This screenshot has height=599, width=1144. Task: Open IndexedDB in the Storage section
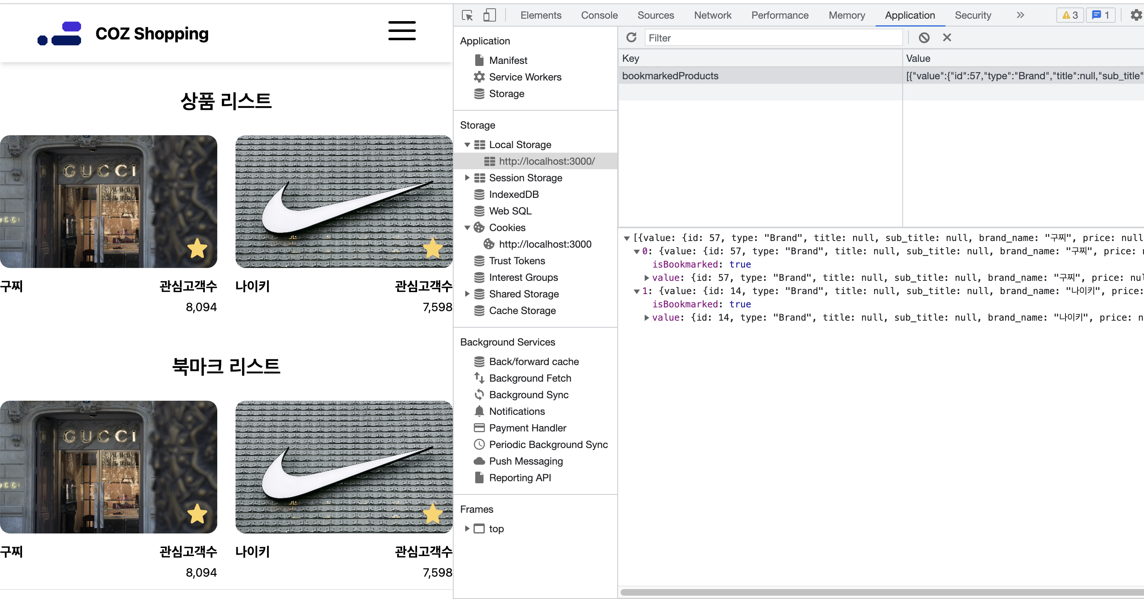(513, 195)
